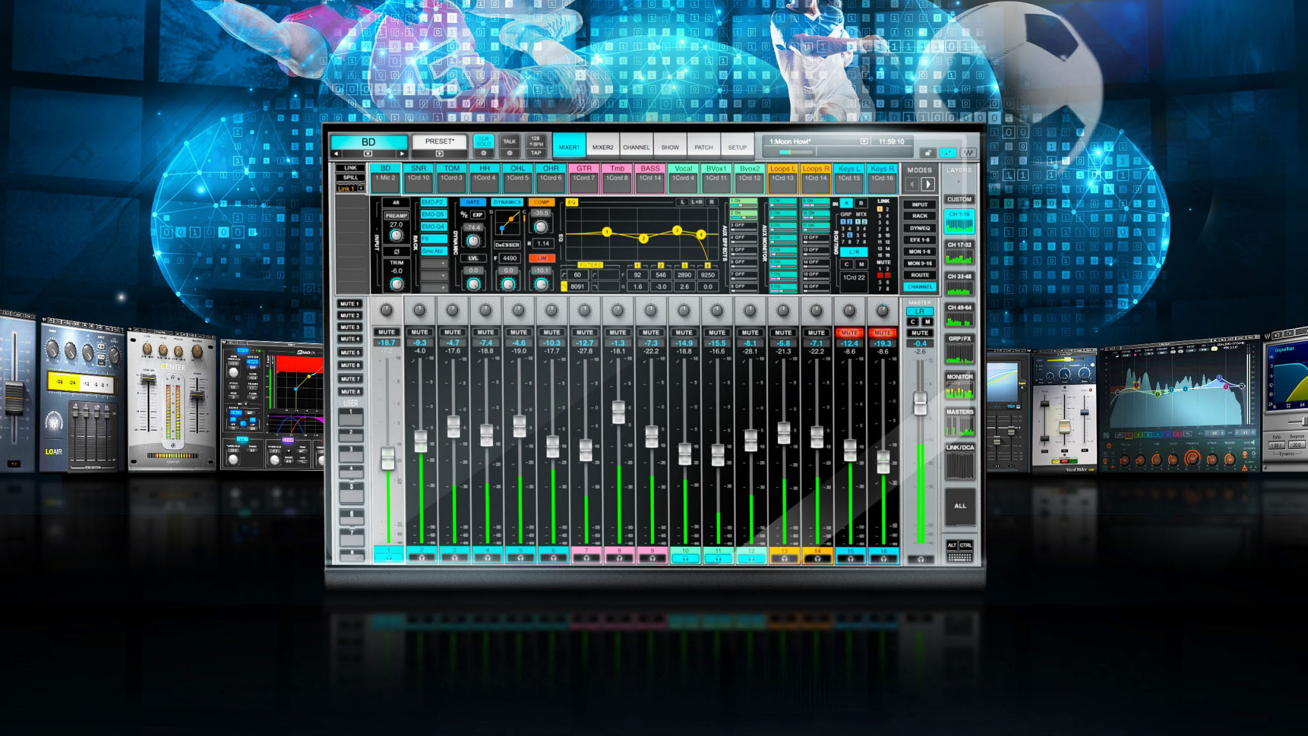Select the CH 17-32 layer
This screenshot has height=736, width=1308.
(x=959, y=245)
